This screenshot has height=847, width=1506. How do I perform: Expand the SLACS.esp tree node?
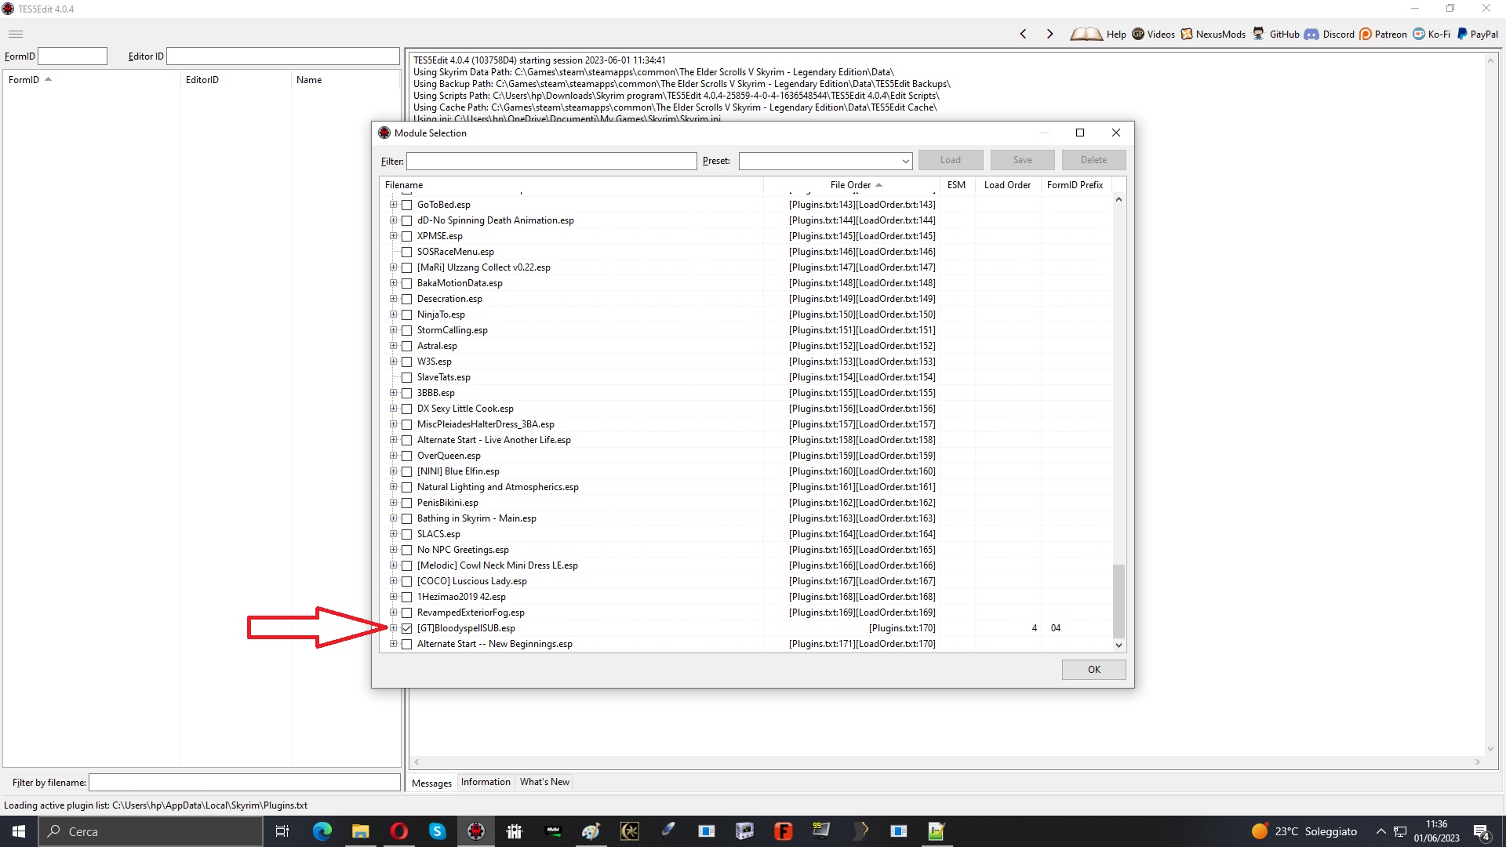pos(393,534)
